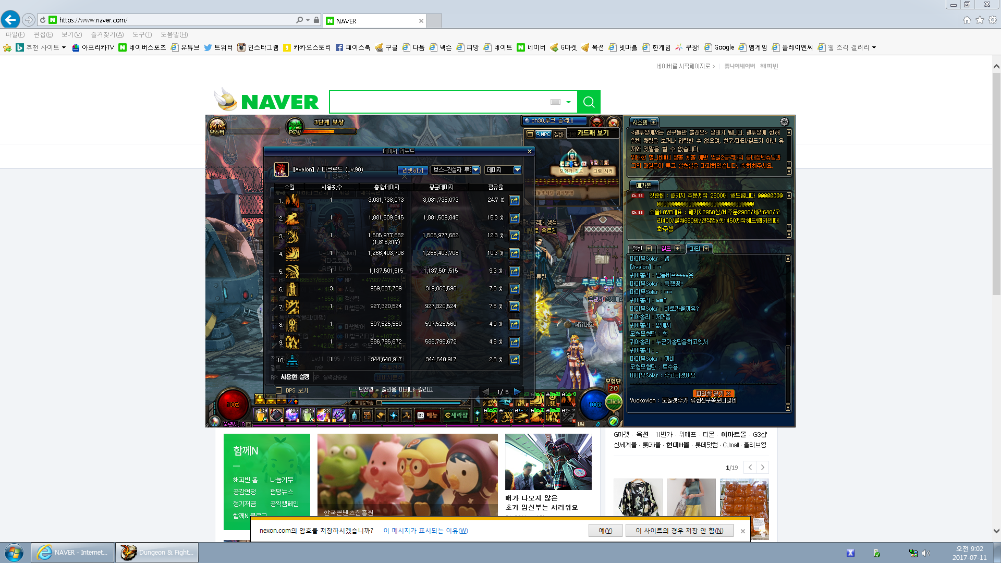The width and height of the screenshot is (1001, 563).
Task: Click the 피로도 fatigue gauge bar
Action: [x=421, y=403]
